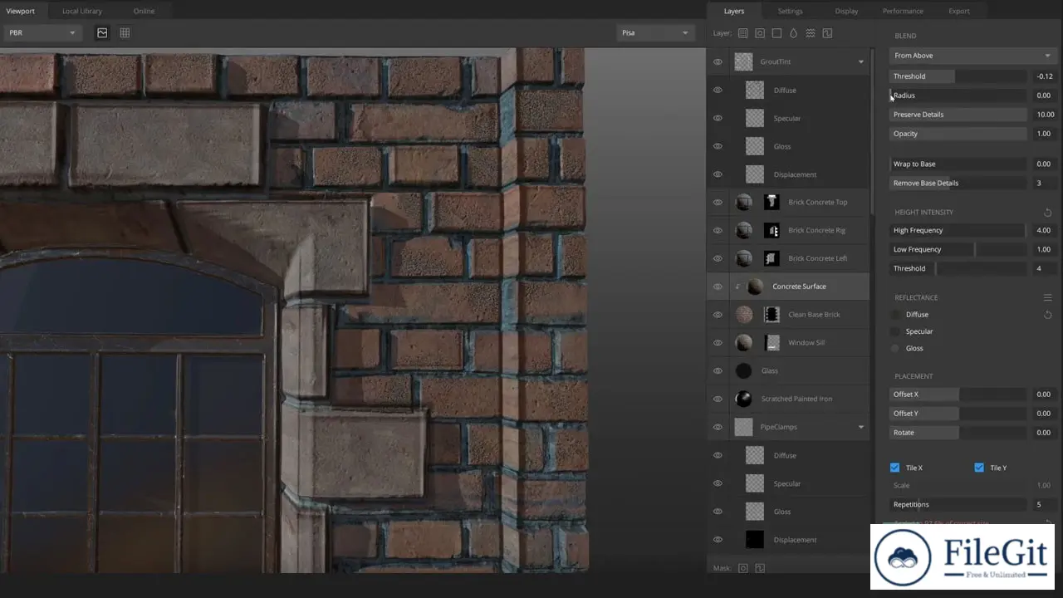The image size is (1063, 598).
Task: Hide GroutTint's Diffuse channel
Action: coord(718,90)
